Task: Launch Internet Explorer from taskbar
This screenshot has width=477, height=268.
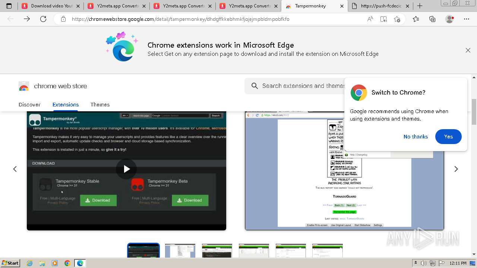Action: (30, 263)
